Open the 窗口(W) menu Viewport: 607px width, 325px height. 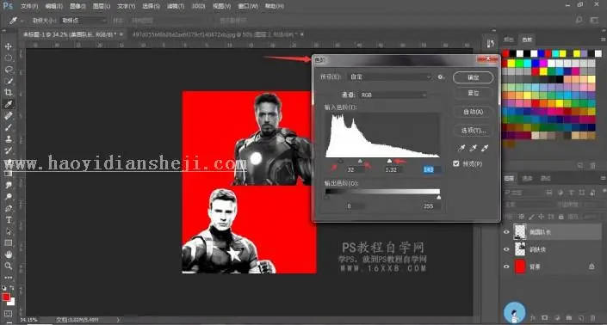pos(248,6)
